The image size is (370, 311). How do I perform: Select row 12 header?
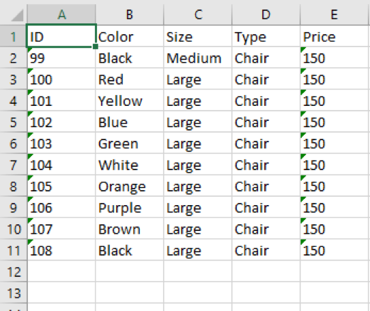pyautogui.click(x=14, y=272)
